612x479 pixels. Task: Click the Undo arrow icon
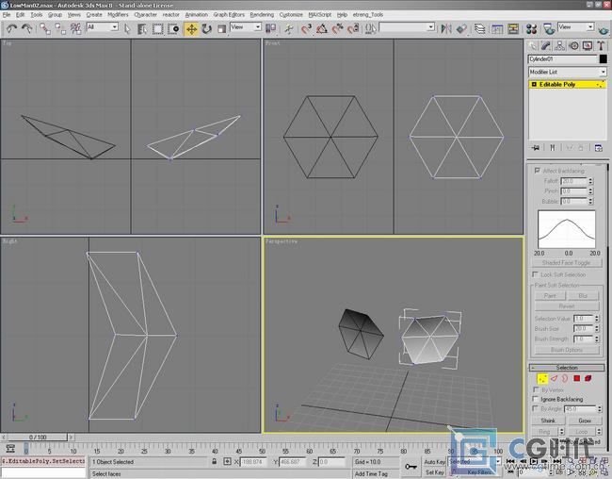point(11,28)
